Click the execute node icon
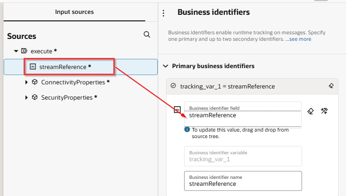Screen dimensions: 346x196 [x=24, y=51]
